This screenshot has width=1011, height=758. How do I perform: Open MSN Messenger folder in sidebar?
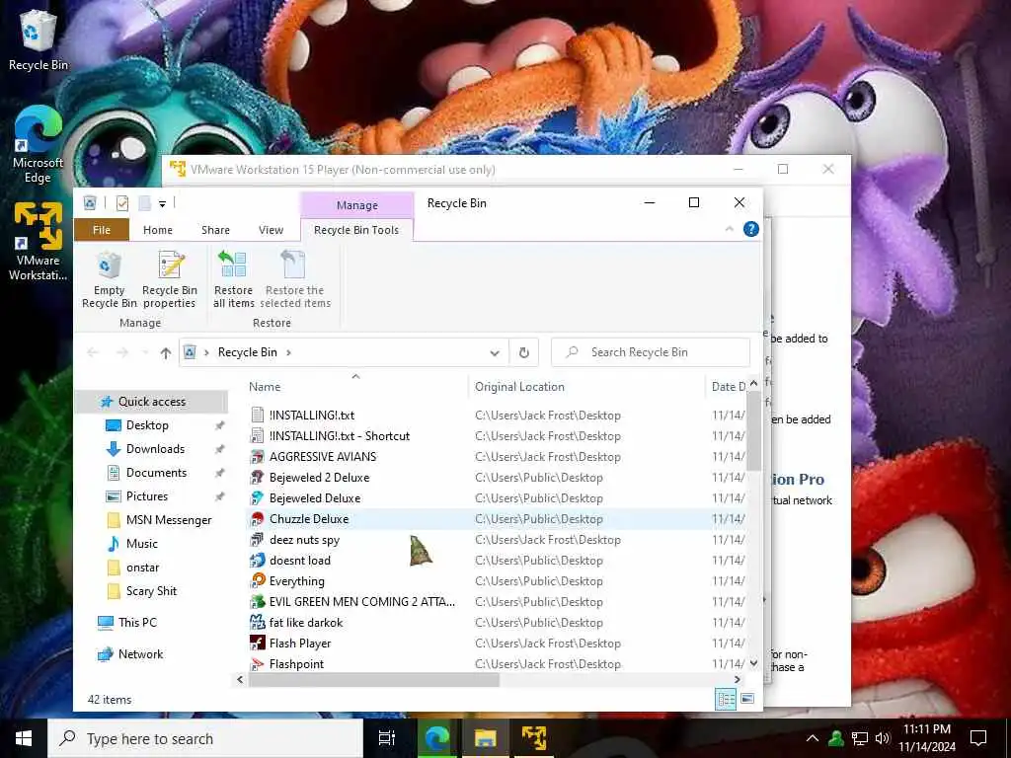pos(169,520)
